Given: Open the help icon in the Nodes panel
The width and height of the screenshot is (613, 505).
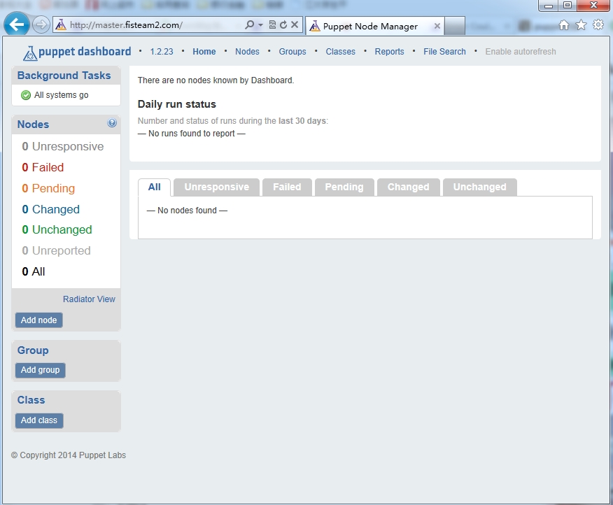Looking at the screenshot, I should 111,123.
